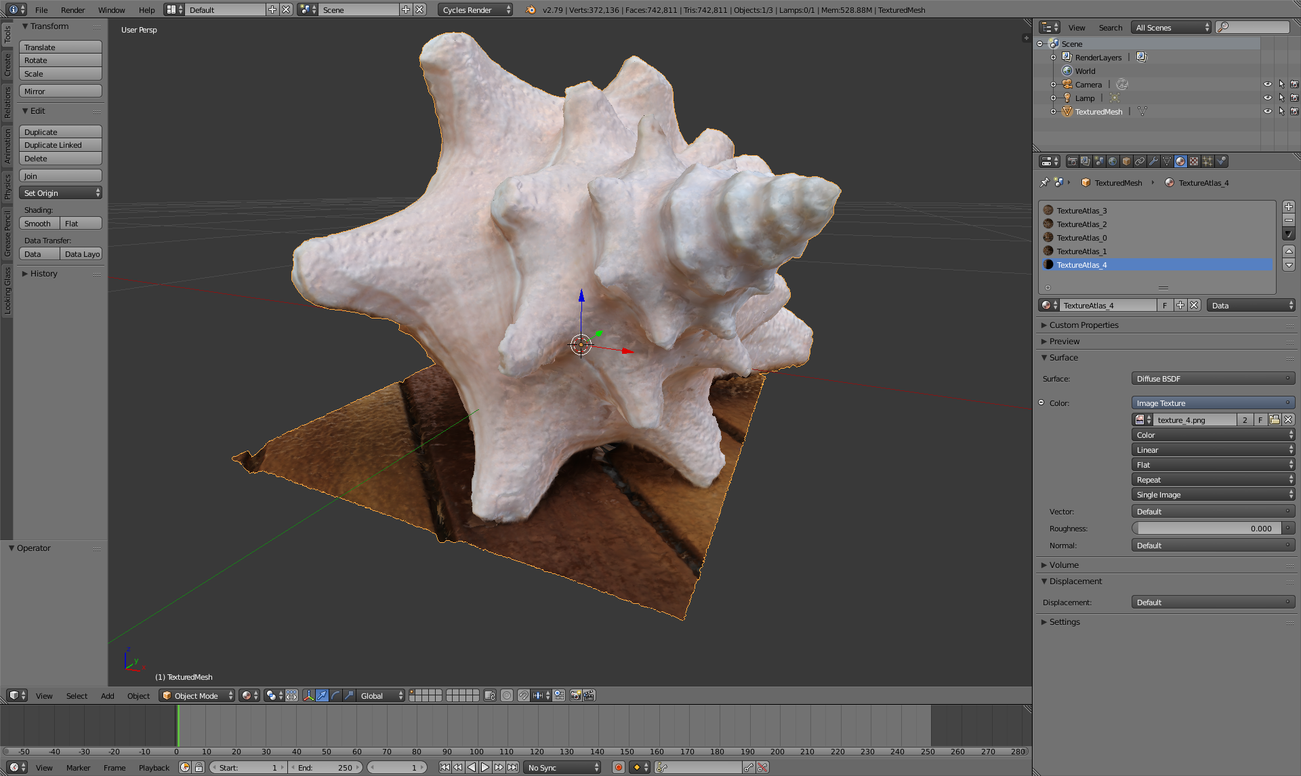
Task: Open the Render properties tab camera icon
Action: coord(1072,161)
